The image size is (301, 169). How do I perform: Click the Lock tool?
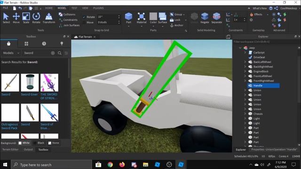coord(175,20)
